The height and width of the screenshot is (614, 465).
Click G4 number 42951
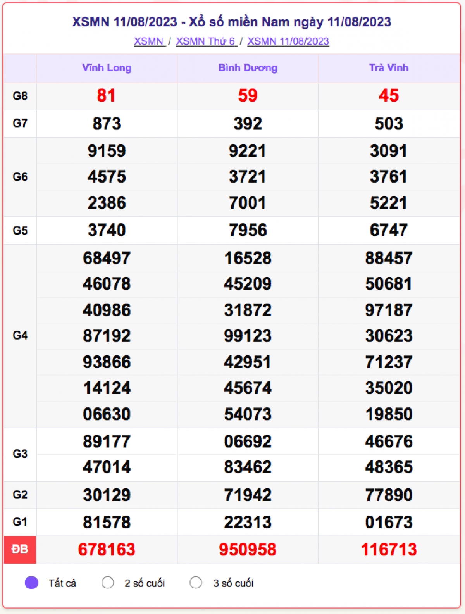(248, 362)
